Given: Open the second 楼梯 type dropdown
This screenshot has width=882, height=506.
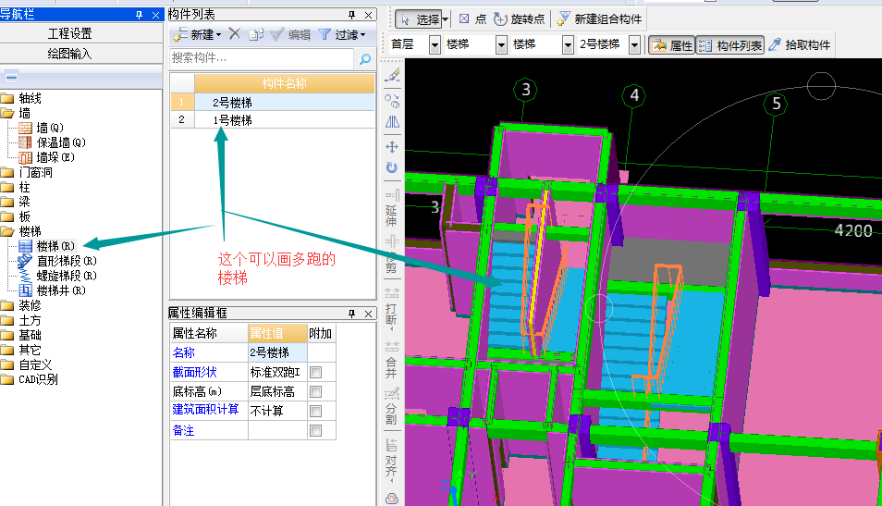Looking at the screenshot, I should [x=568, y=44].
